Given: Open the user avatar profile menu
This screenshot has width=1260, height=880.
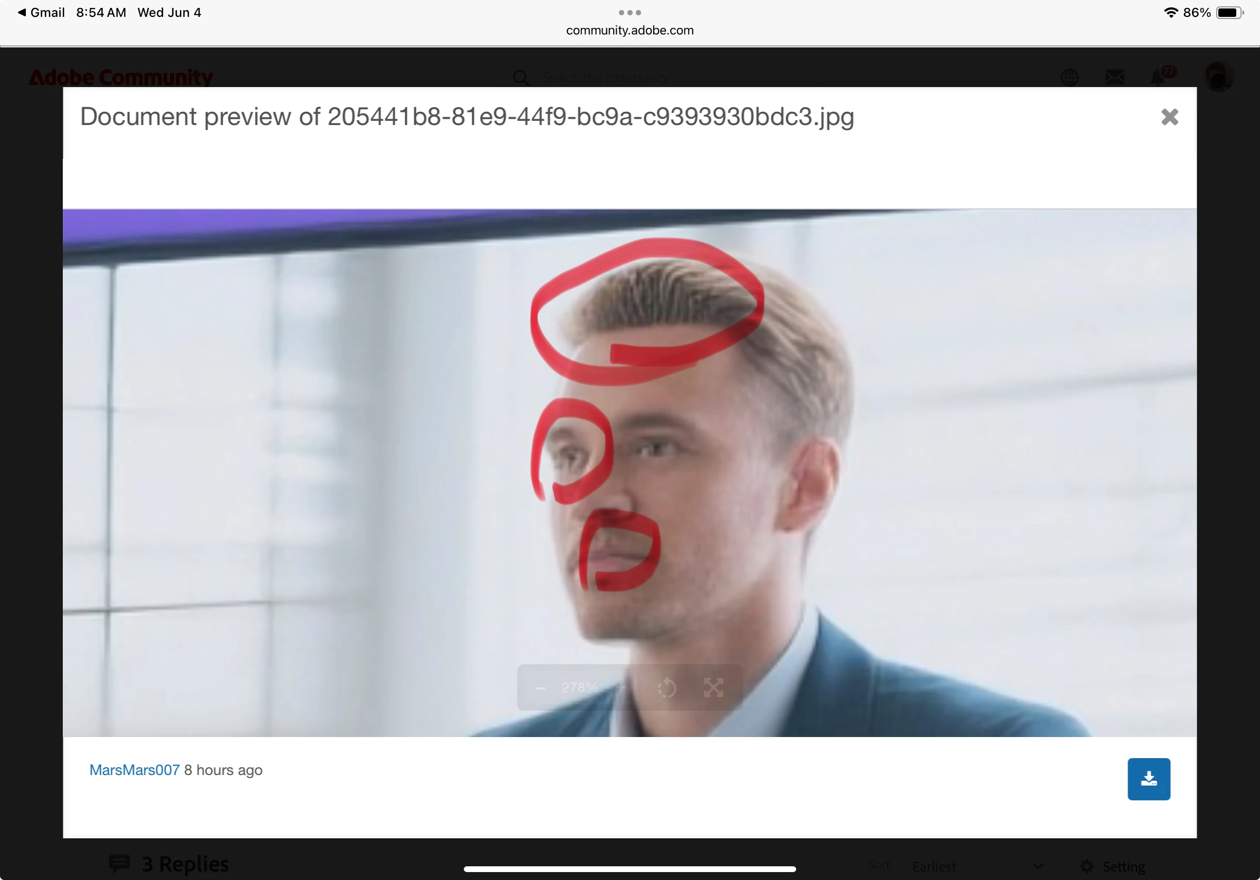Looking at the screenshot, I should pyautogui.click(x=1218, y=77).
